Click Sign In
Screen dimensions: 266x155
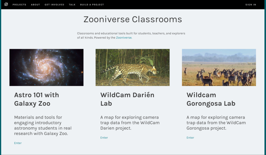pos(251,5)
